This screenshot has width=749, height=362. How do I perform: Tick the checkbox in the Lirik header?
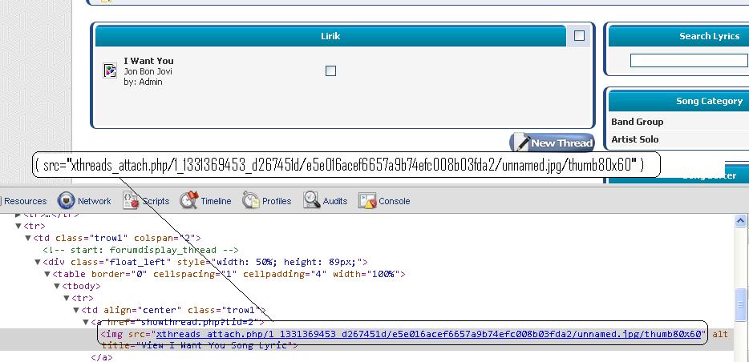click(579, 36)
